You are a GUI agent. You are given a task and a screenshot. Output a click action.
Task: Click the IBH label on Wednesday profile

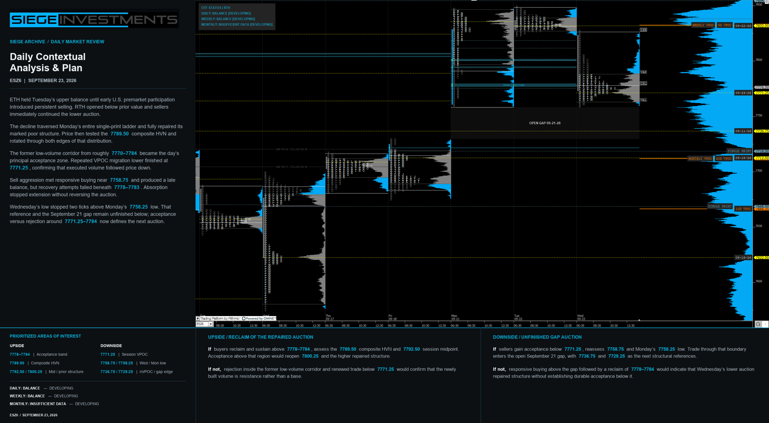pos(643,30)
